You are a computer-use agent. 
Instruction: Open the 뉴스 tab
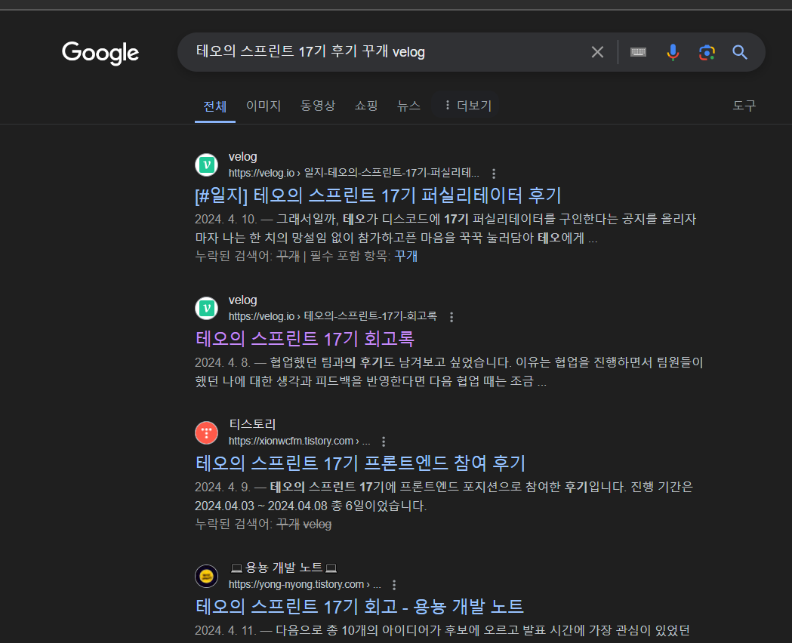(408, 106)
